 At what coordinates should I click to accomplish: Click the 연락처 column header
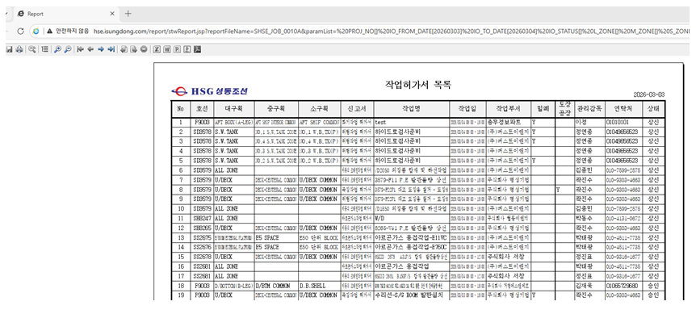point(623,109)
